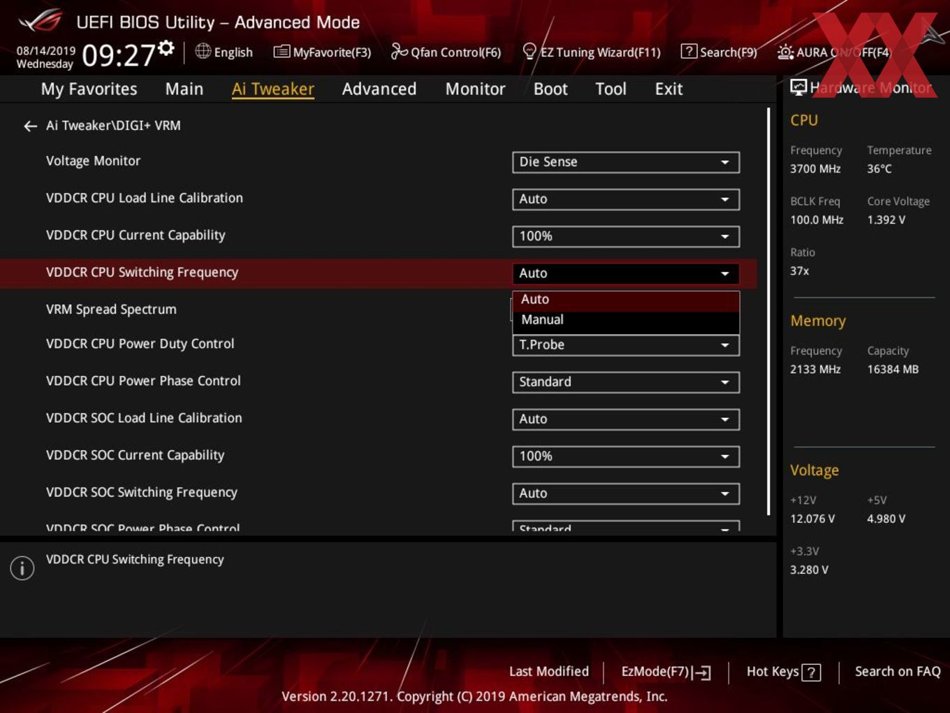Image resolution: width=950 pixels, height=713 pixels.
Task: Open VDDCR CPU Current Capability dropdown
Action: click(626, 236)
